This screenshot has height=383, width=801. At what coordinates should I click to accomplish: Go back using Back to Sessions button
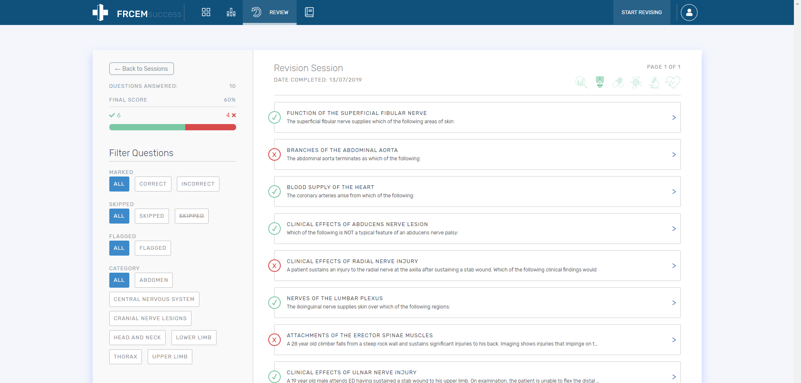coord(141,69)
